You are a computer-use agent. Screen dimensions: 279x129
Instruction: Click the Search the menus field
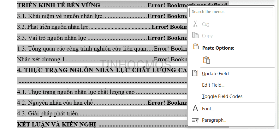(x=231, y=12)
